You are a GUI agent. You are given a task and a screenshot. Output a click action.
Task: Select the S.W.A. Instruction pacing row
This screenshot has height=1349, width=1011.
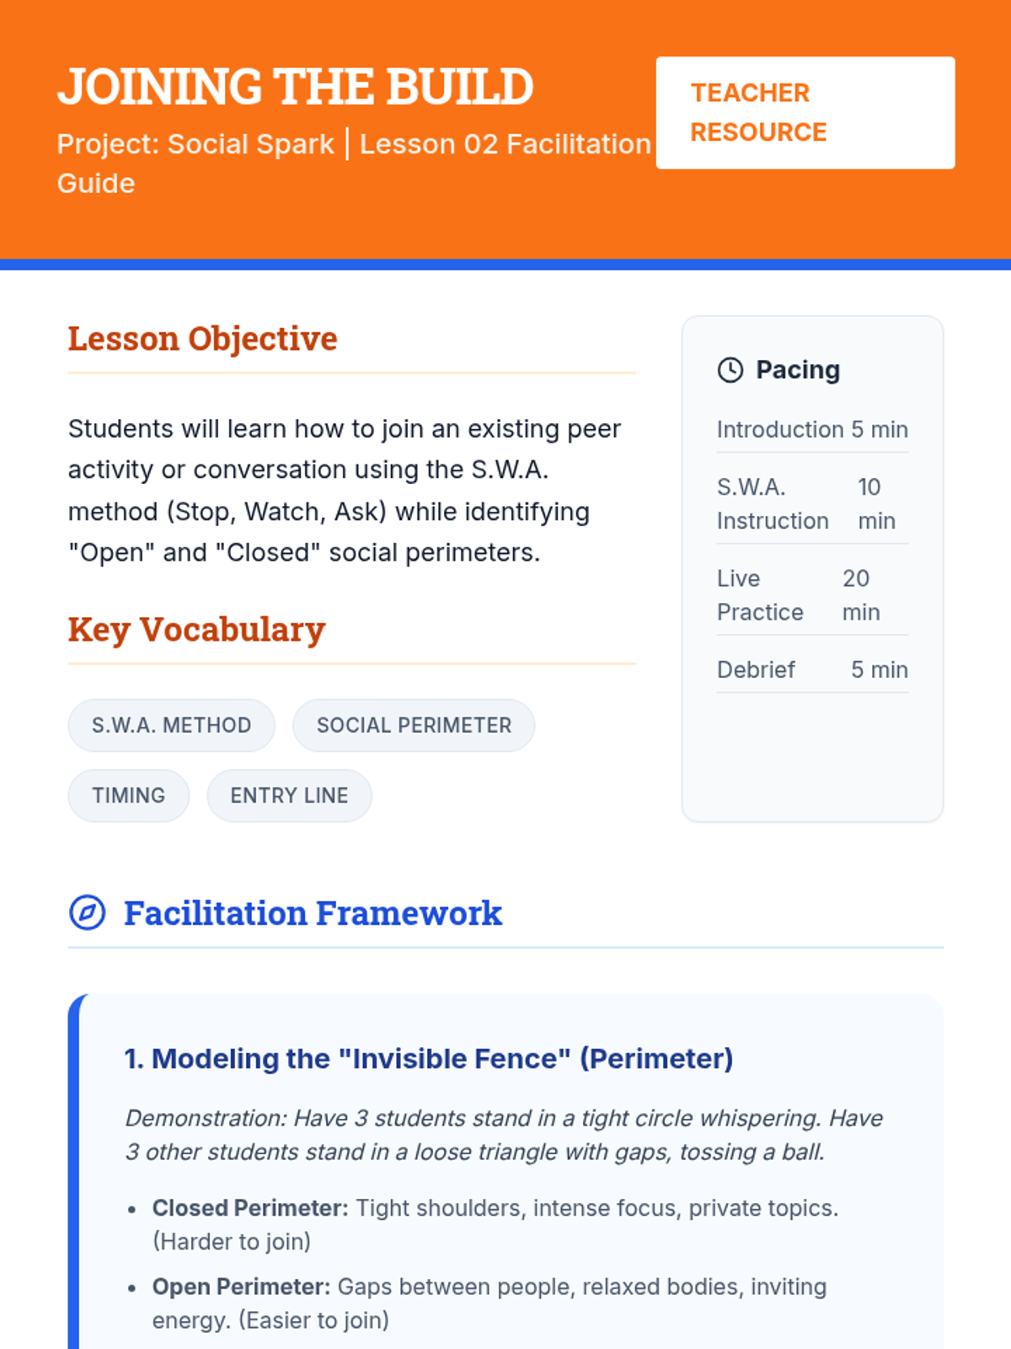coord(812,504)
